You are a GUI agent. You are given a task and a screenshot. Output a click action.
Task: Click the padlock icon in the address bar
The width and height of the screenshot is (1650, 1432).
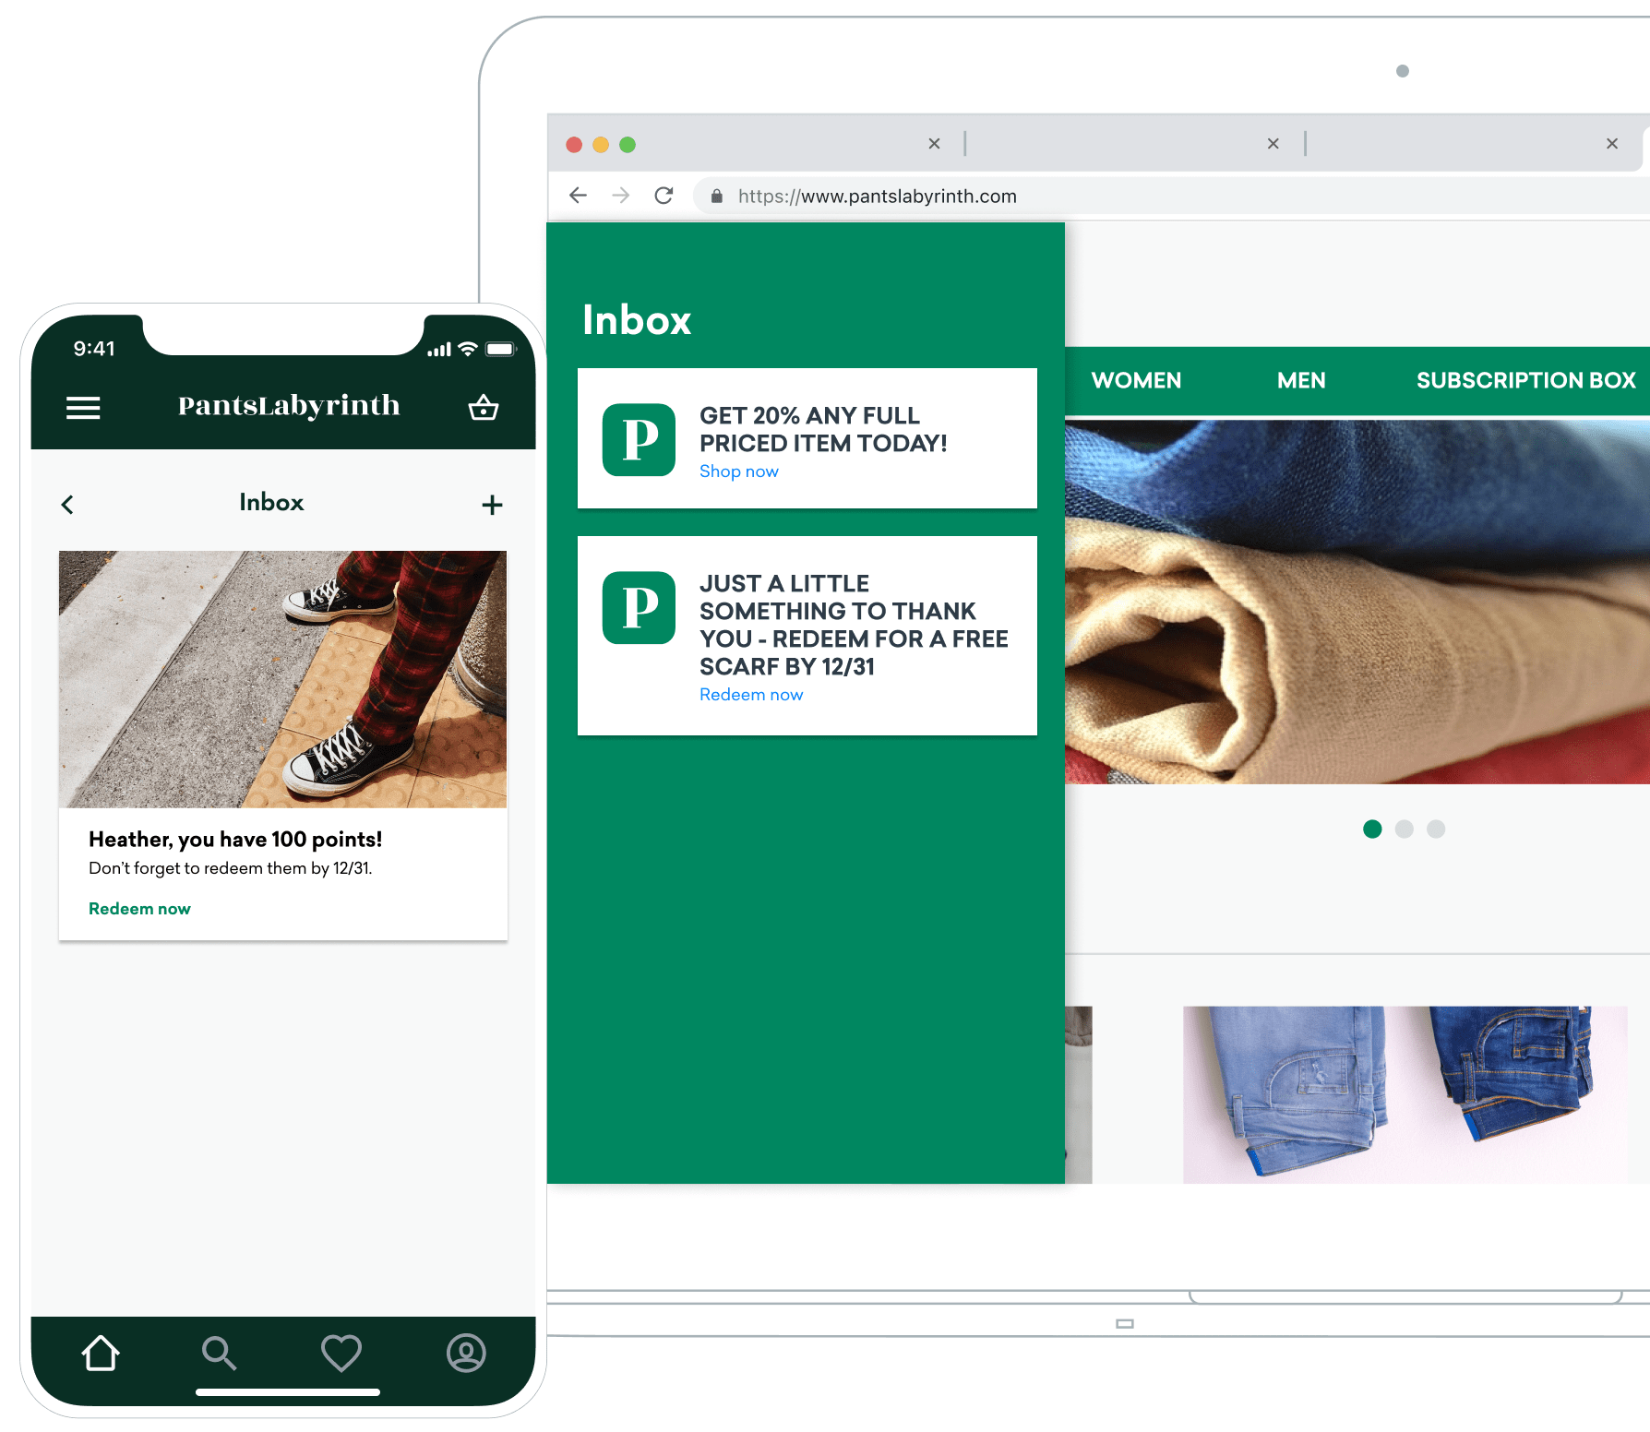pyautogui.click(x=716, y=196)
